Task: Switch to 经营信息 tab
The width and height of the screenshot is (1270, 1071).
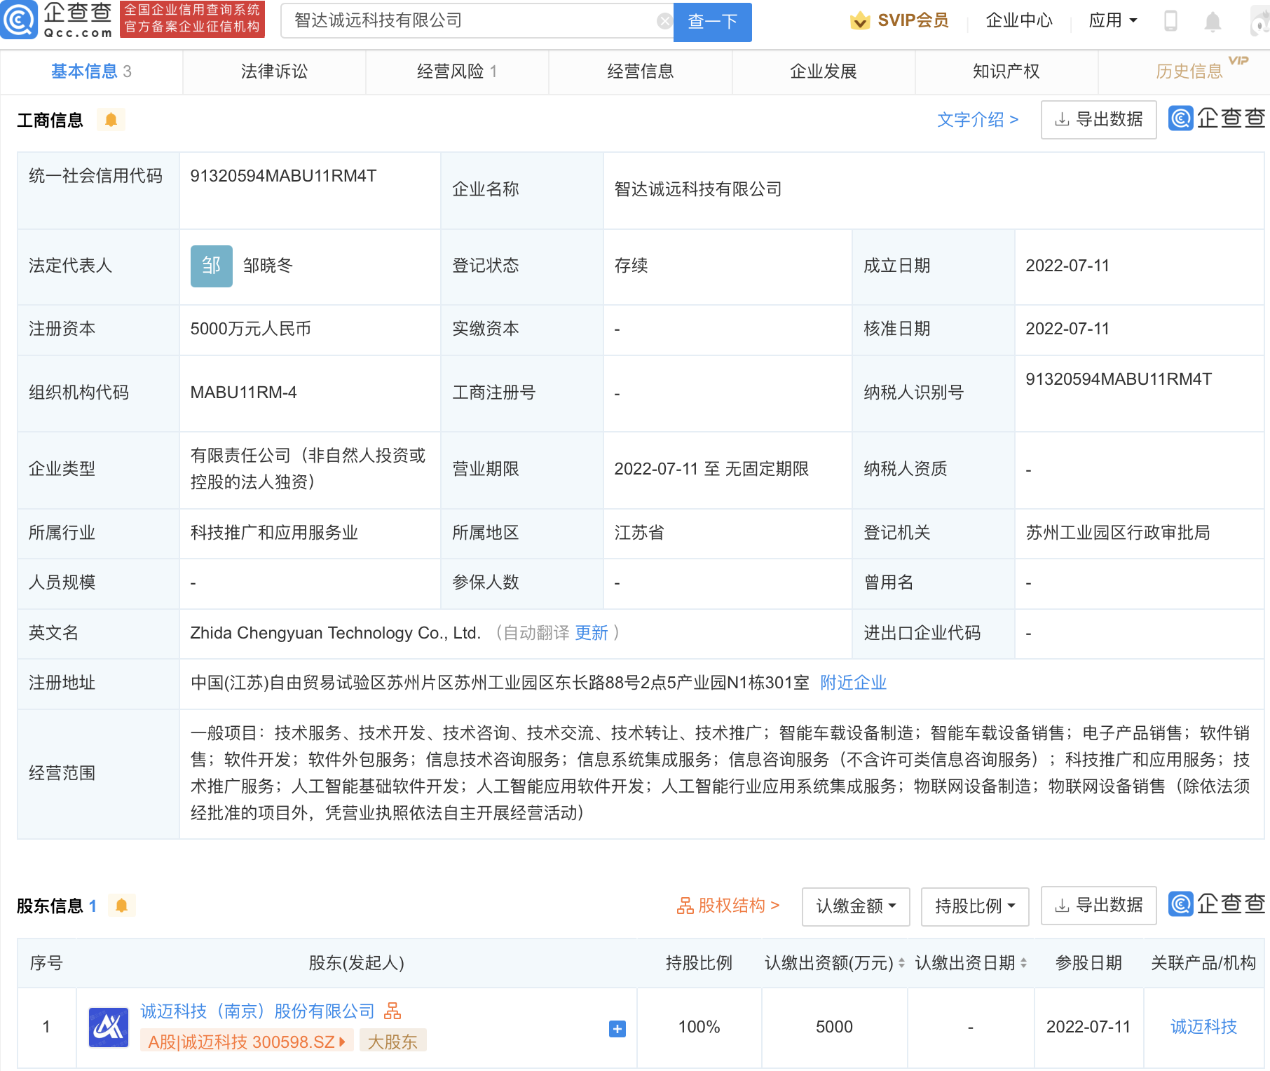Action: point(640,71)
